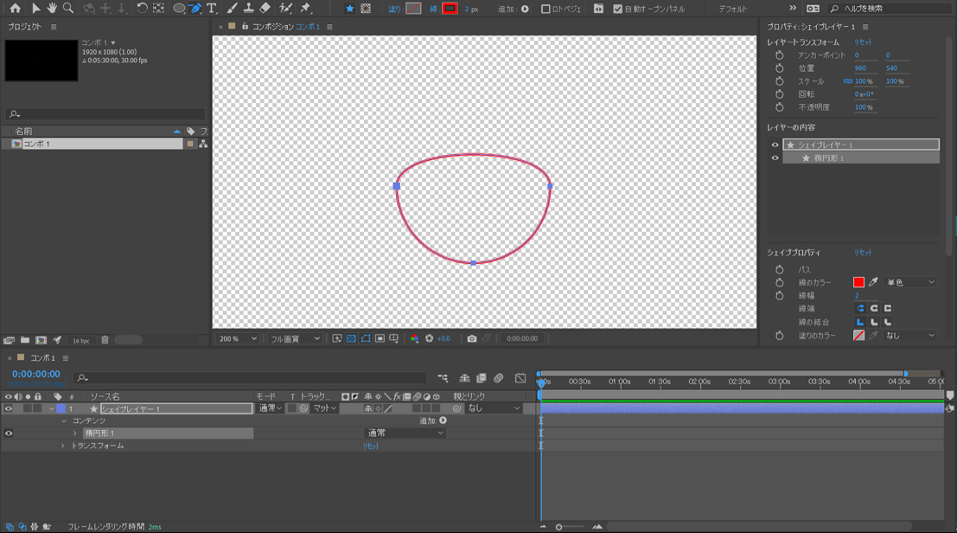Toggle the 自動オープンパネル checkbox

617,9
